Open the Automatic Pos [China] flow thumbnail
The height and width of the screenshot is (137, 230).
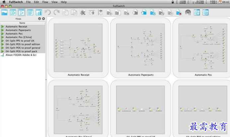(x=78, y=110)
